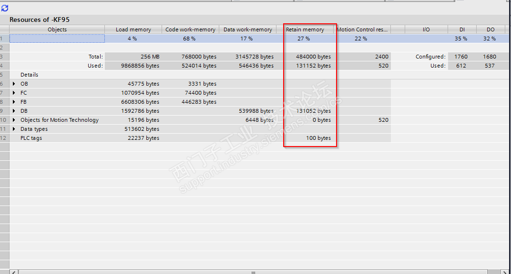Image resolution: width=511 pixels, height=274 pixels.
Task: Select the PLC tags row label
Action: coord(31,138)
